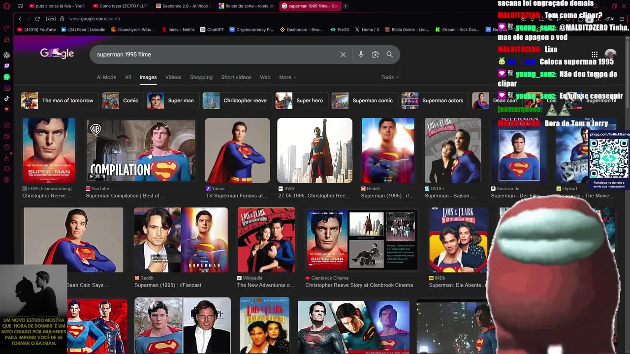This screenshot has width=630, height=354.
Task: Open Extensions cube icon in sidebar
Action: pyautogui.click(x=7, y=169)
